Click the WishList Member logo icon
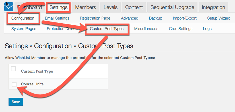This screenshot has height=112, width=235. pos(9,7)
